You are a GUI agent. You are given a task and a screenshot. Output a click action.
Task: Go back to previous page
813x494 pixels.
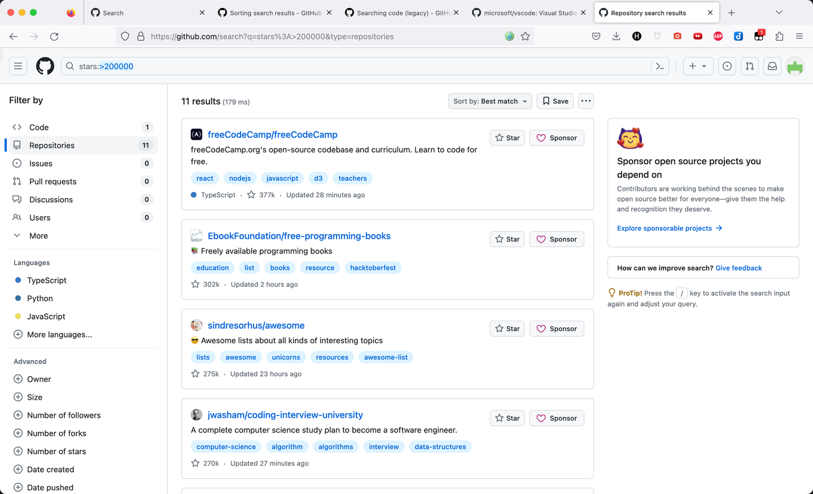tap(14, 36)
